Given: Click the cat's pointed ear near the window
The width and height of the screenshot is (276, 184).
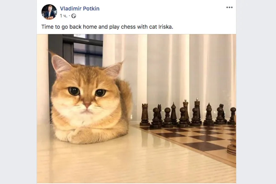Looking at the screenshot, I should coord(59,63).
